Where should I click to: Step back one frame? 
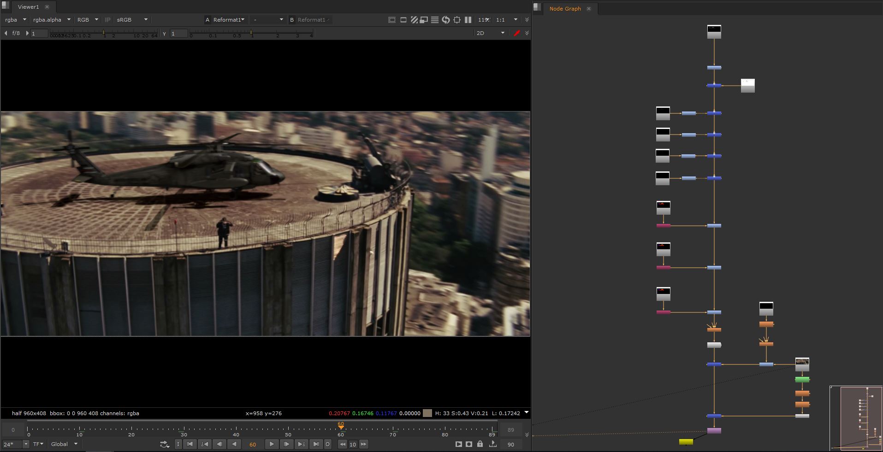pyautogui.click(x=219, y=445)
